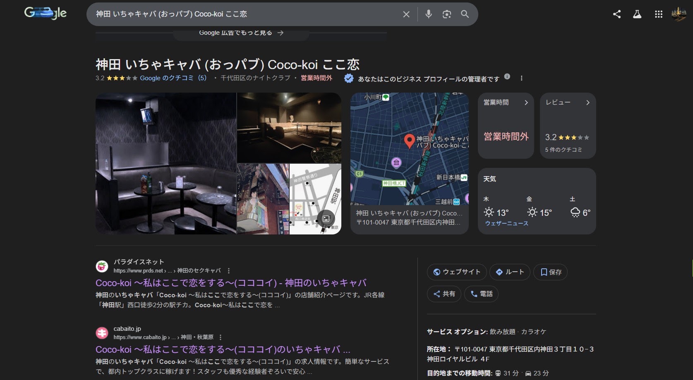Click the museum marker on the map
Image resolution: width=693 pixels, height=380 pixels.
click(x=396, y=163)
